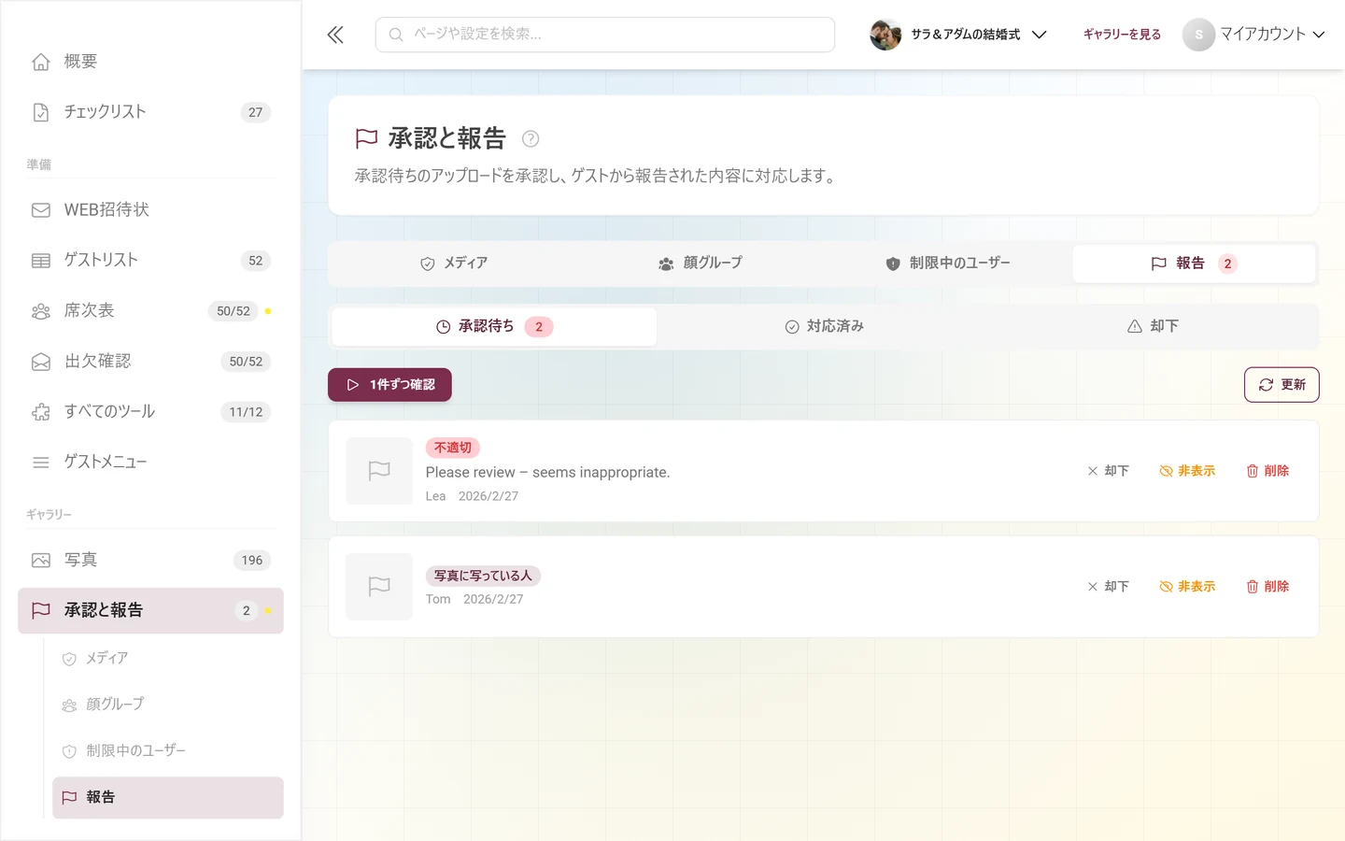Screen dimensions: 1345x841
Task: Open サラ&アダムの結婚式 event dropdown
Action: click(958, 35)
